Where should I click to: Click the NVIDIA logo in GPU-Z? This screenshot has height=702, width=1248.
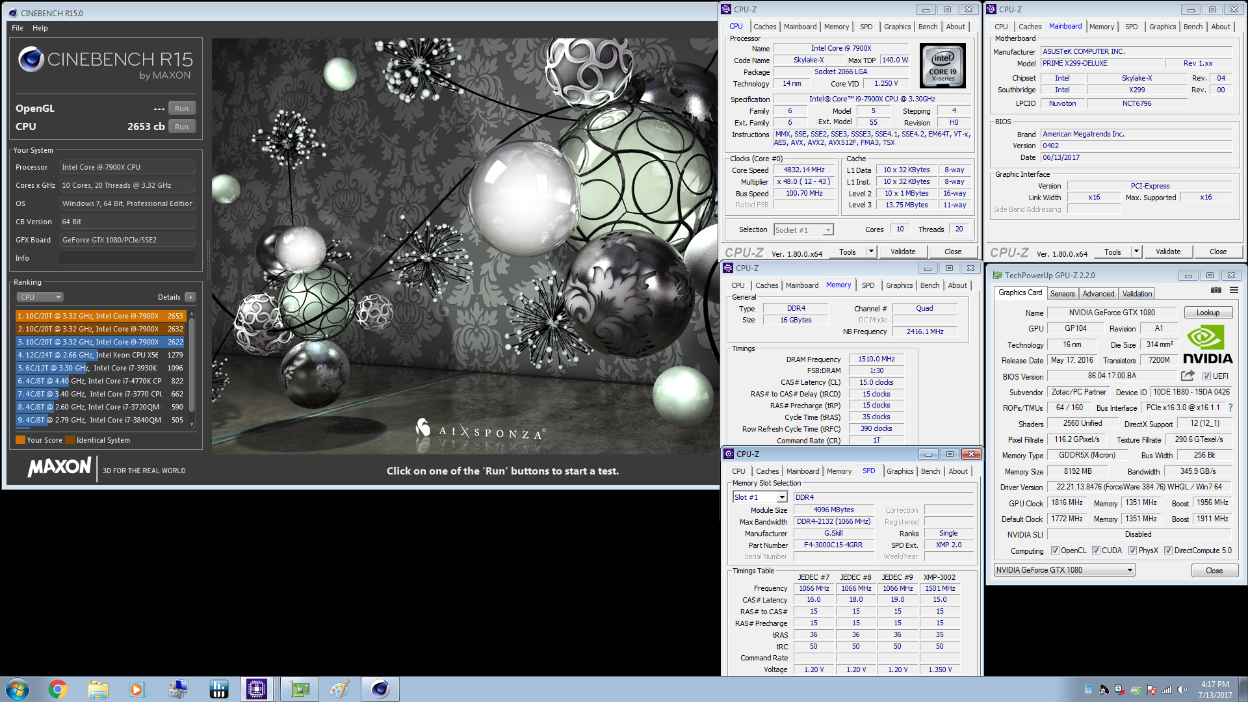(x=1207, y=345)
